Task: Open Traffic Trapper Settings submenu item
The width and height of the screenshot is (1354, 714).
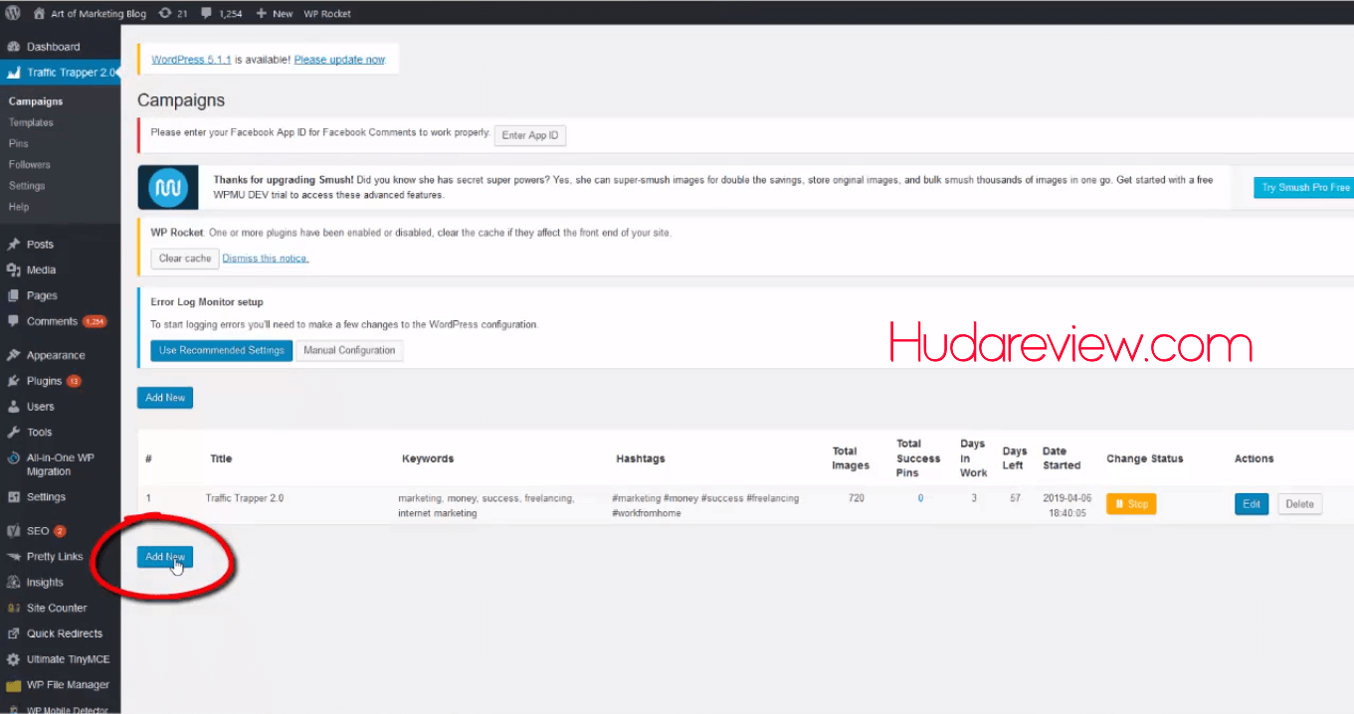Action: [27, 186]
